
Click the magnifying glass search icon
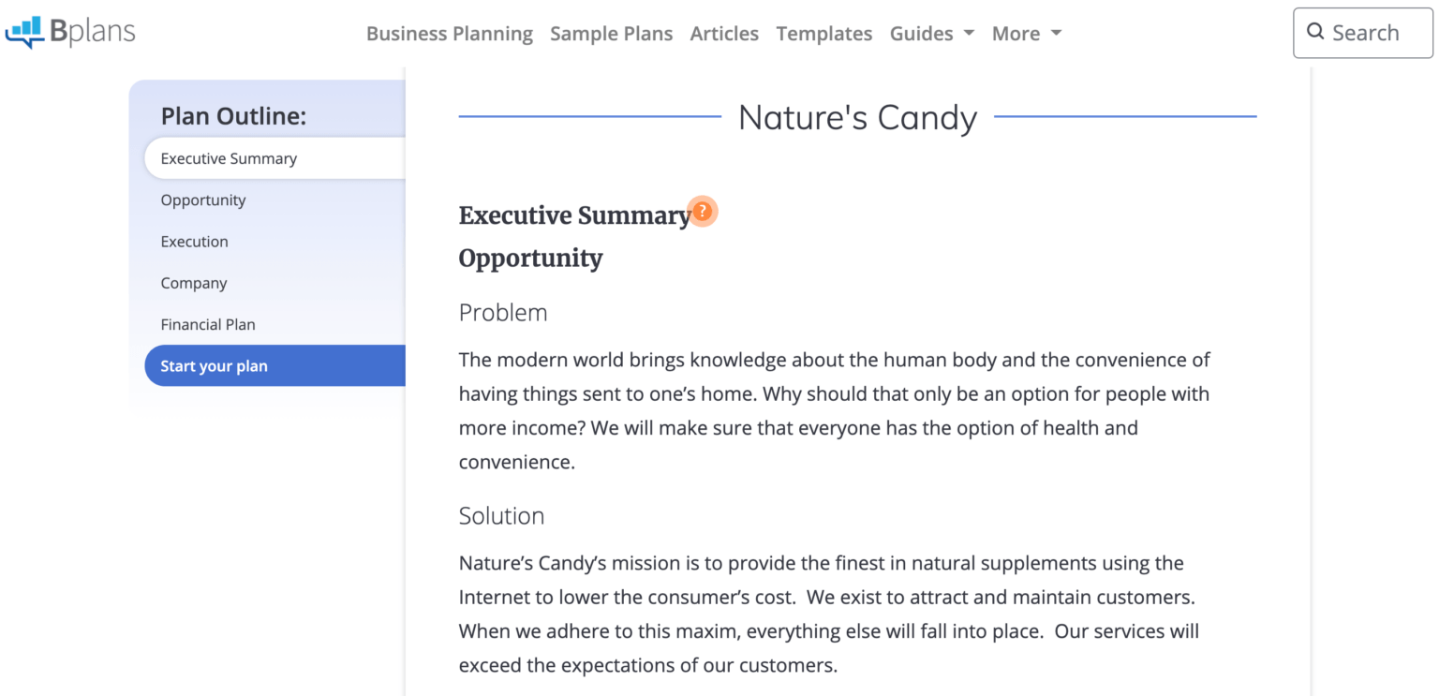point(1315,32)
